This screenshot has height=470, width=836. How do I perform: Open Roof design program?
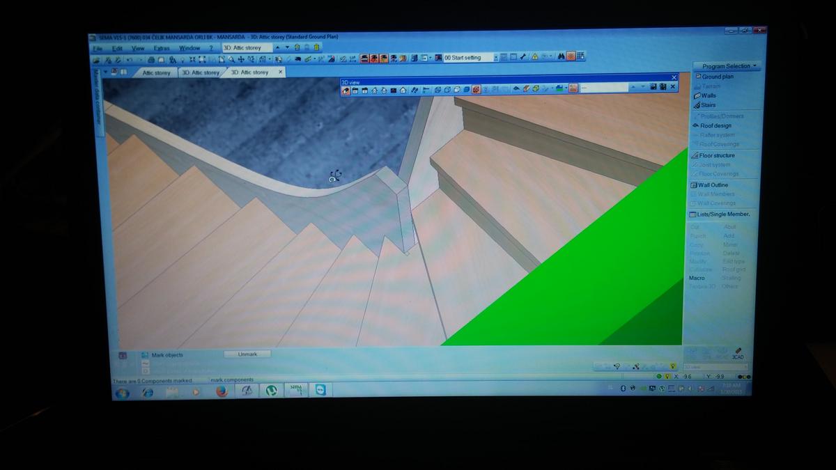pos(711,125)
